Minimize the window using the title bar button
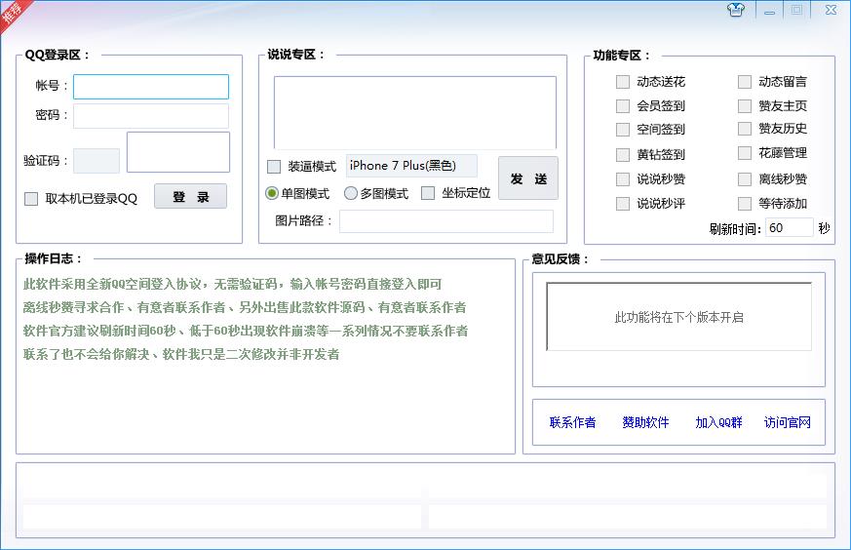Screen dimensions: 851x550 (769, 11)
